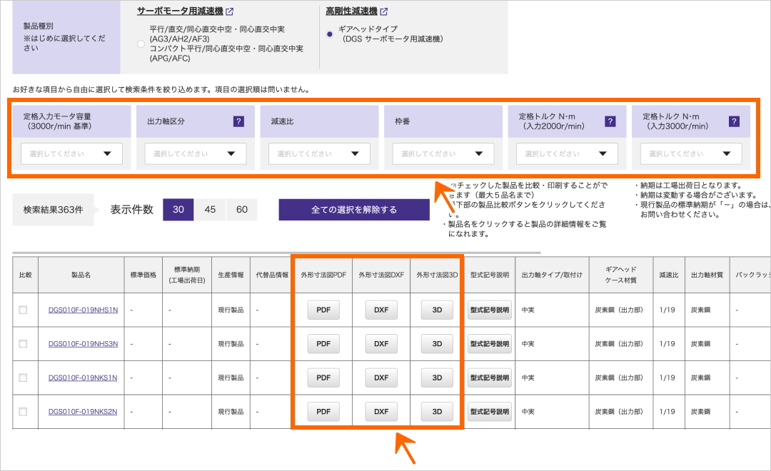
Task: Click help icon beside 定格トルク 入力2000r/min
Action: click(610, 121)
